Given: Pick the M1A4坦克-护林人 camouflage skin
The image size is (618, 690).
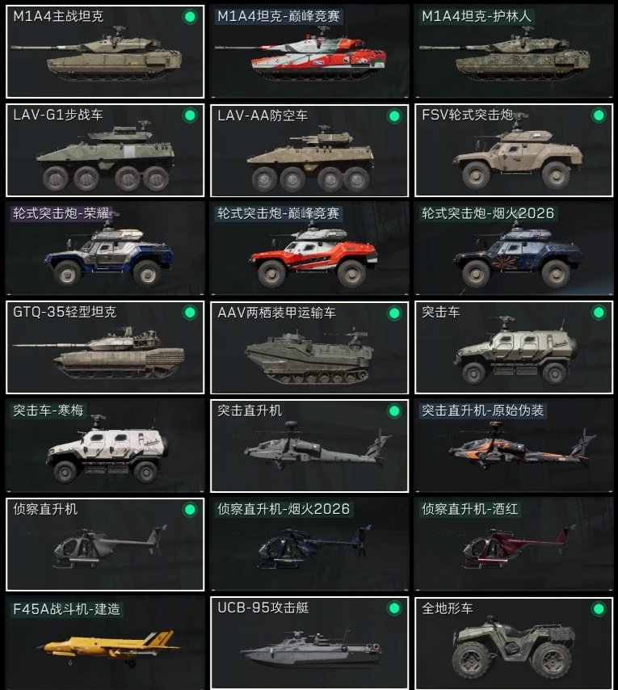Looking at the screenshot, I should [514, 52].
